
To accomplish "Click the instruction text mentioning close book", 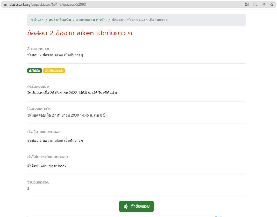I will click(47, 166).
